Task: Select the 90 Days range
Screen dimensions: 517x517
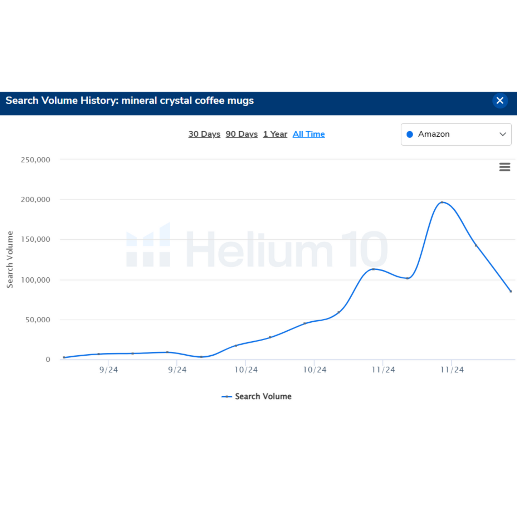Action: tap(242, 134)
